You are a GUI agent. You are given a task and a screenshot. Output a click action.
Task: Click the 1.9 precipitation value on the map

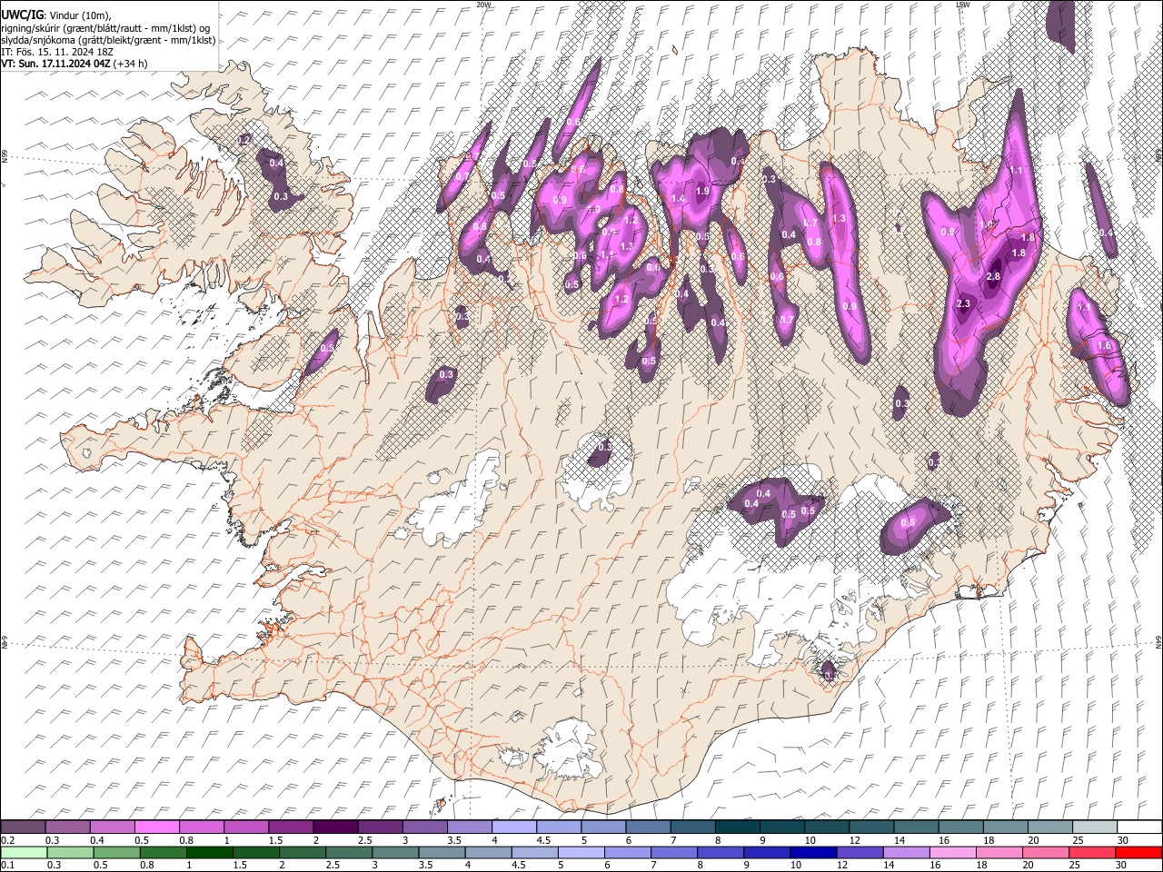(702, 192)
